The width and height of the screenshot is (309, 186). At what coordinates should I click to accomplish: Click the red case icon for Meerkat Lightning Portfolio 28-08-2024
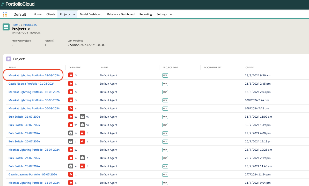71,75
